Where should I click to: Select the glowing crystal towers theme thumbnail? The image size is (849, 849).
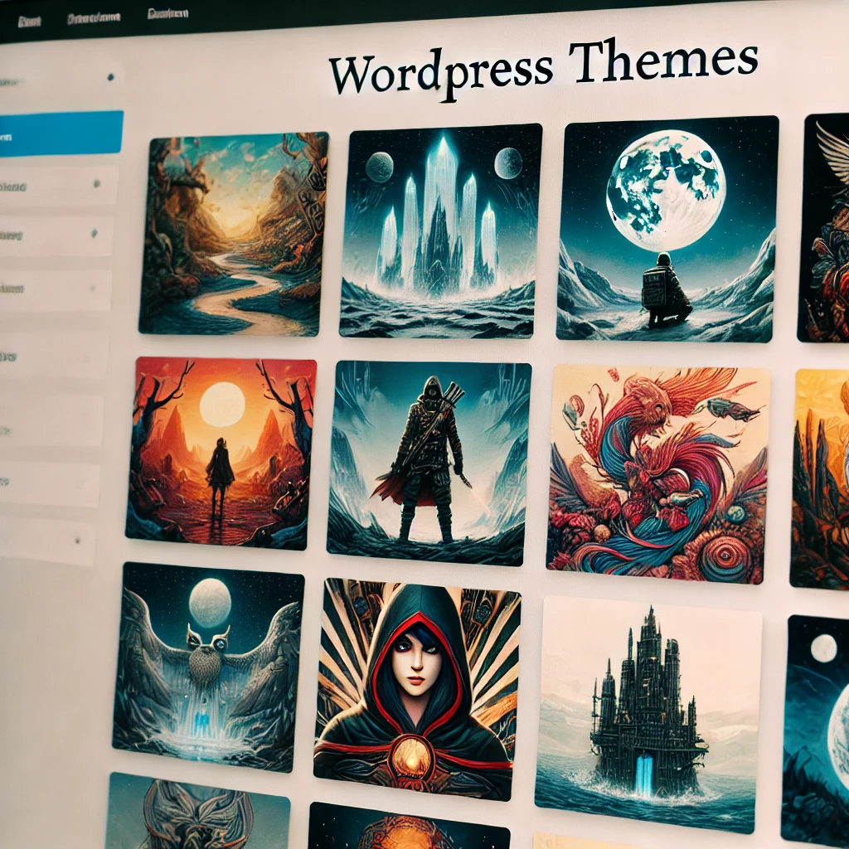point(441,231)
